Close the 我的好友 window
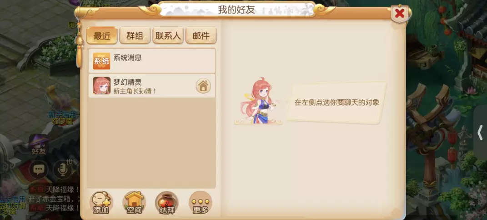Screen dimensions: 487x220 (399, 13)
